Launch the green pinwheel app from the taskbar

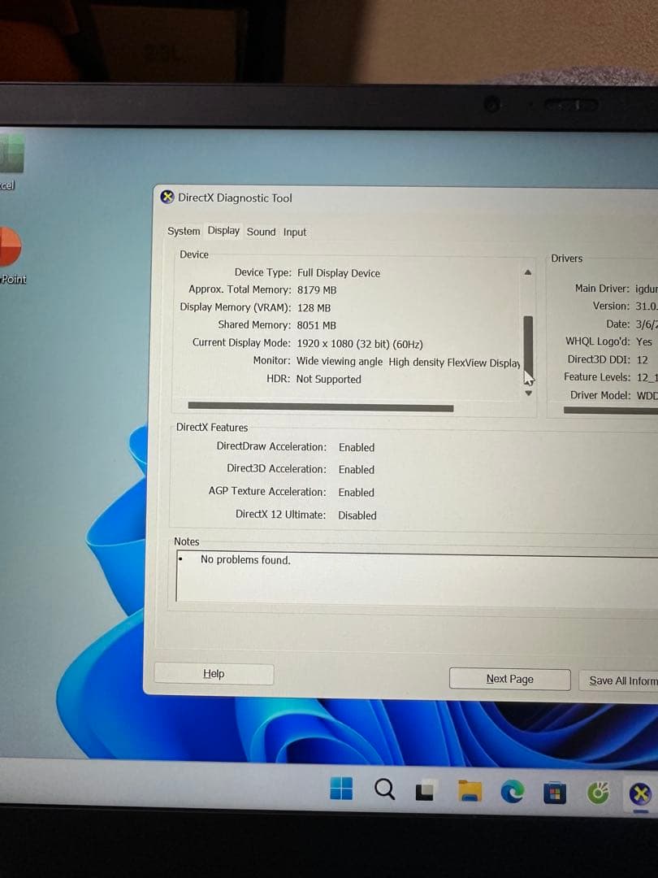pos(598,793)
